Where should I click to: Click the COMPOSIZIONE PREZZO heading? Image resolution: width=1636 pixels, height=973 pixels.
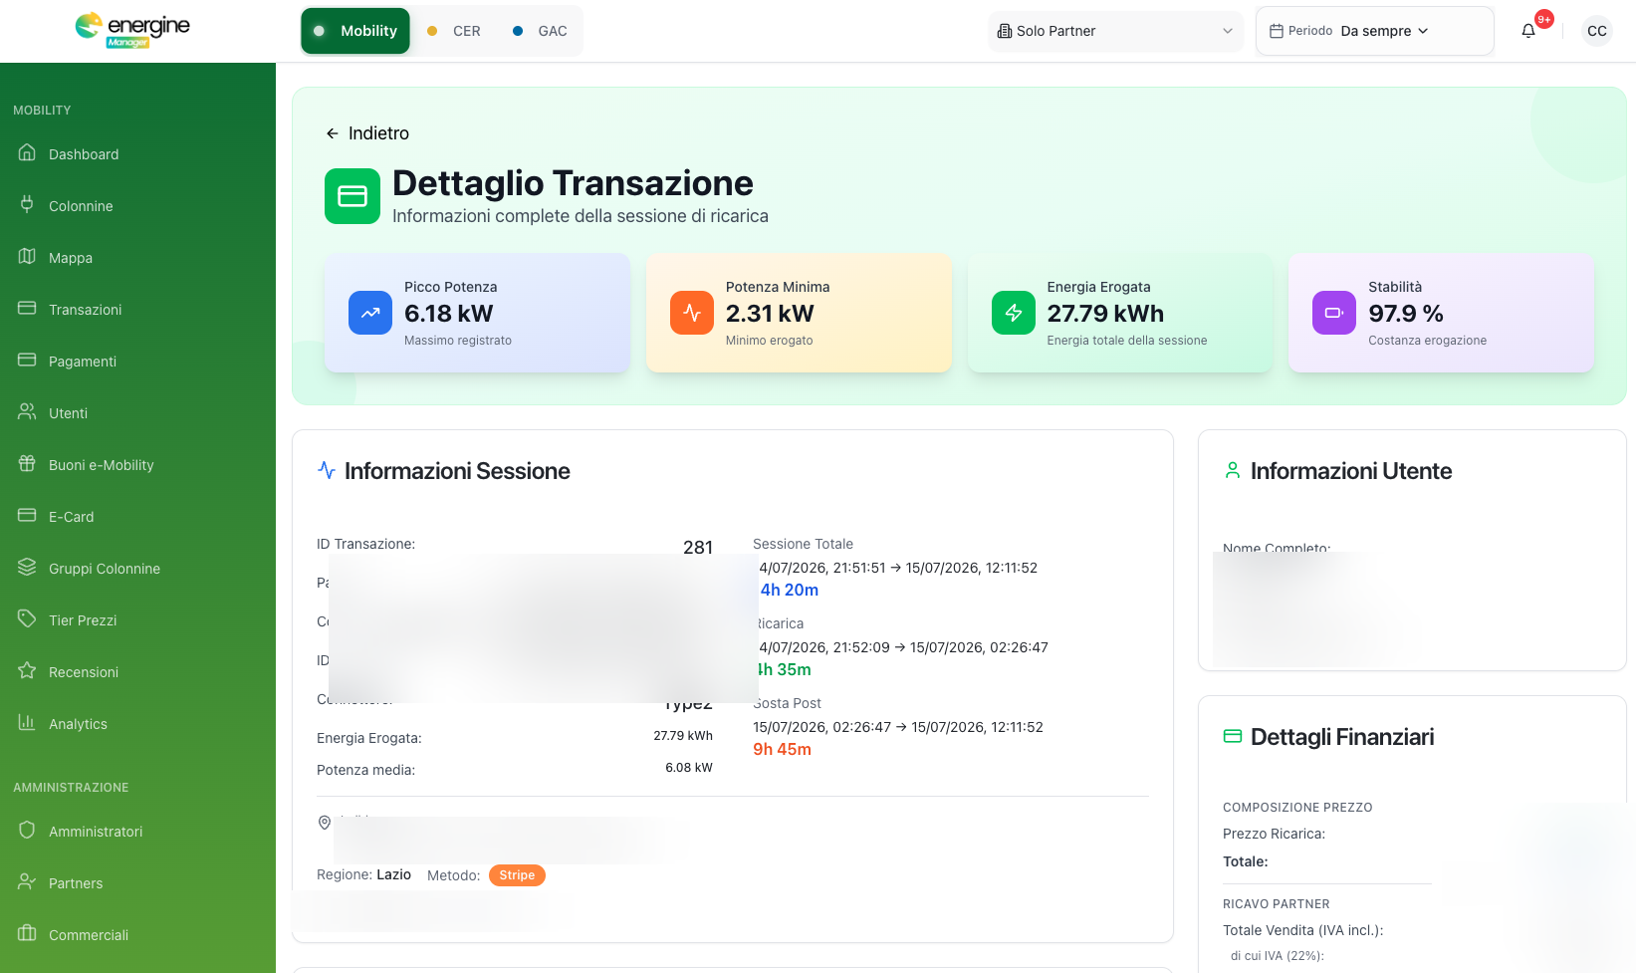pos(1297,808)
